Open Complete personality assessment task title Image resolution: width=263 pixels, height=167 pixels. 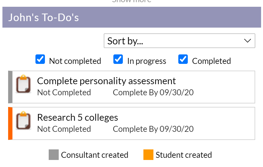(x=106, y=81)
